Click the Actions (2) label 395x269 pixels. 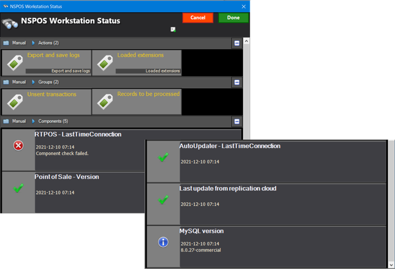tap(49, 43)
